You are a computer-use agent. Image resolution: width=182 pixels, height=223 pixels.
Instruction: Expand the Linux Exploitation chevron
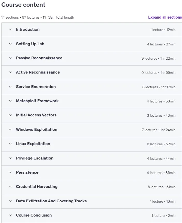coord(10,144)
